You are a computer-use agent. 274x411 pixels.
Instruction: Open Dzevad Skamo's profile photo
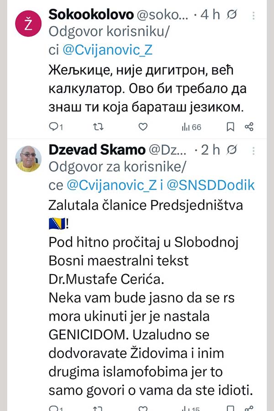tap(28, 159)
